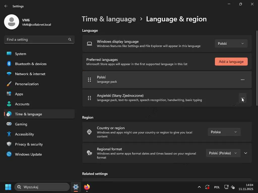Click the sync status tray icon
Viewport: 258px width, 193px height.
(207, 187)
